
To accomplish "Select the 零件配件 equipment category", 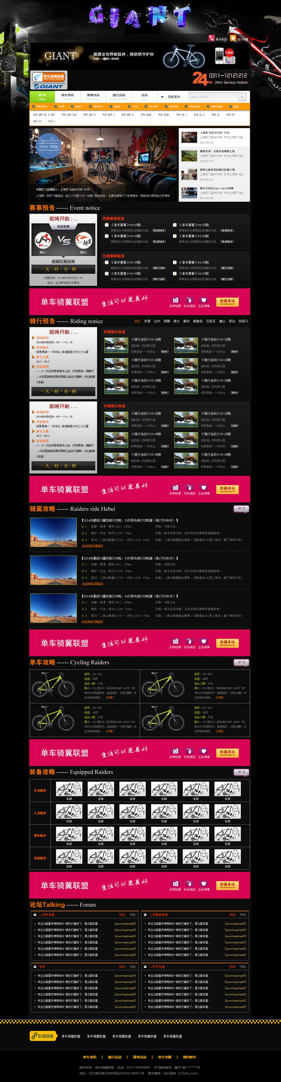I will pyautogui.click(x=40, y=836).
